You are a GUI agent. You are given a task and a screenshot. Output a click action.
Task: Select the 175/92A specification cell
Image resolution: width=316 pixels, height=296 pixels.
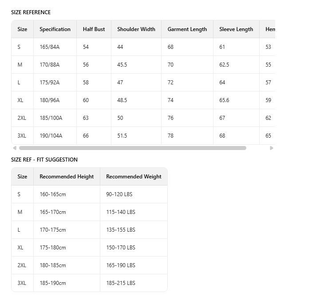coord(49,83)
